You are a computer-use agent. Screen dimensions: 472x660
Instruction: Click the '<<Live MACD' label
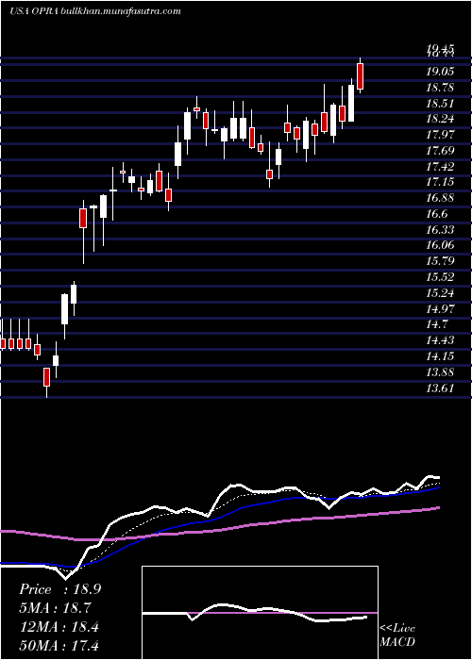tap(397, 635)
